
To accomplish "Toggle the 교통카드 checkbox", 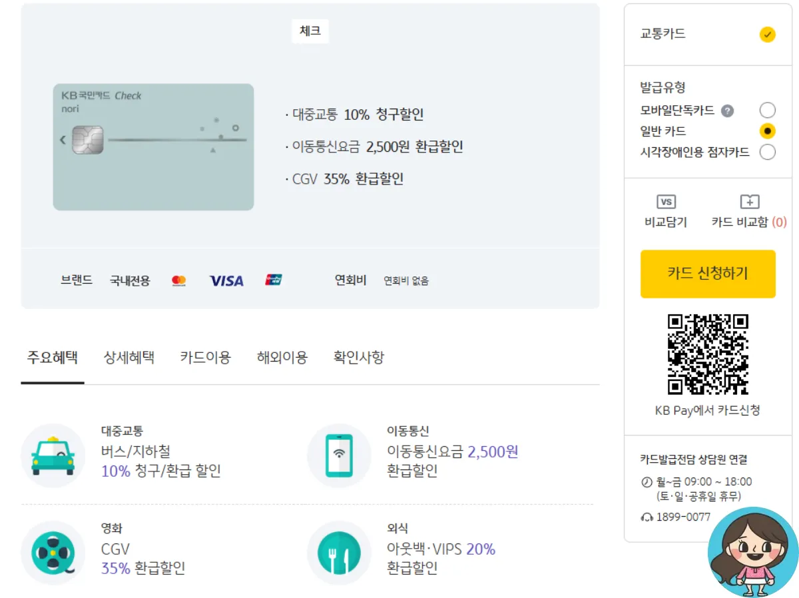I will (x=767, y=34).
